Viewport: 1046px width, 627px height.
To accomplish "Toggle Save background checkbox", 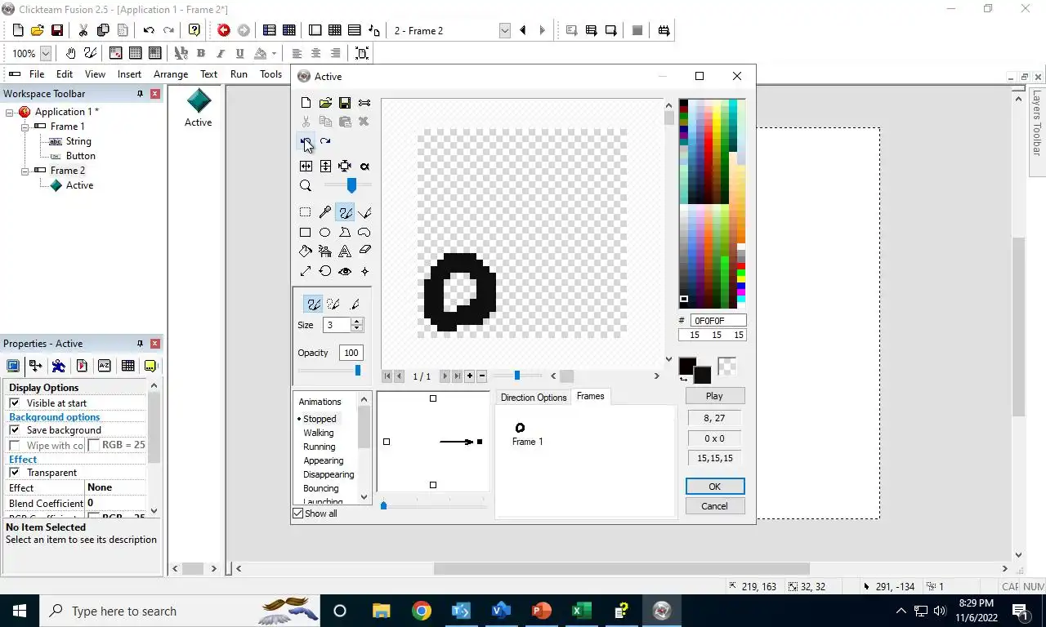I will point(14,430).
